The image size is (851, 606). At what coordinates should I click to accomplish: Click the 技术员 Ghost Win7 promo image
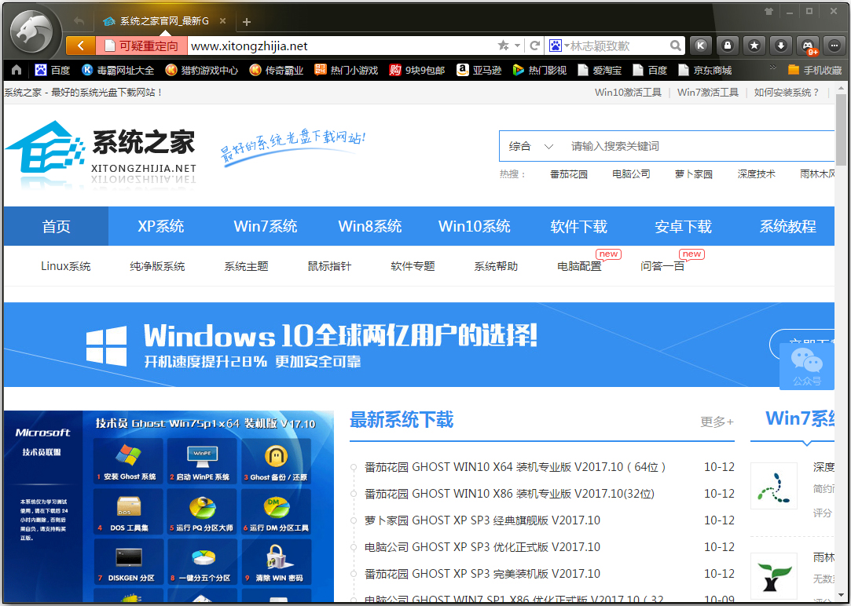[x=168, y=506]
